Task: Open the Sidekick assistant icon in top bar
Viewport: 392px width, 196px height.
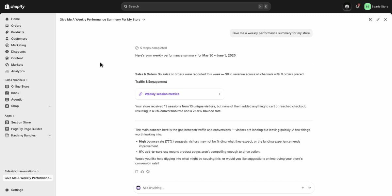Action: tap(347, 7)
